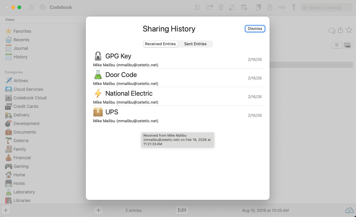Open the share icon above the entry list
Screen dimensions: 356x217
pos(340,30)
